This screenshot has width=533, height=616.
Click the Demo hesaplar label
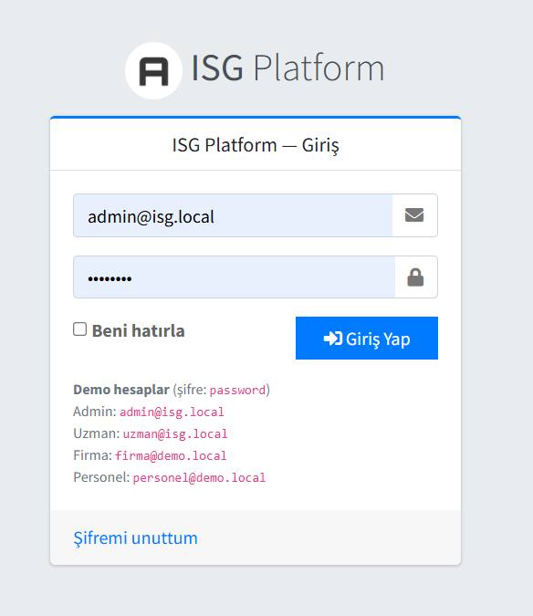click(121, 390)
